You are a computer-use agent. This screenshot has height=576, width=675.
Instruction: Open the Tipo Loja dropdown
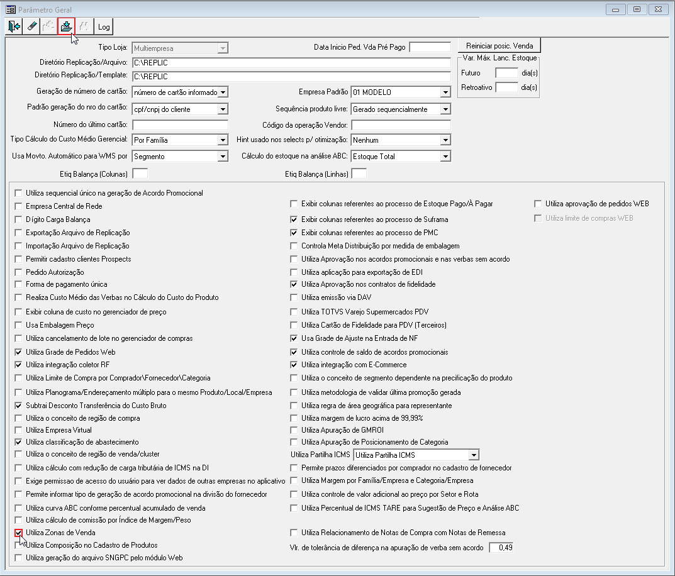tap(223, 48)
